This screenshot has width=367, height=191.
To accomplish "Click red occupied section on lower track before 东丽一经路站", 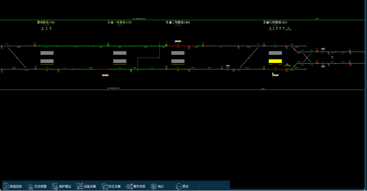I will pos(101,69).
